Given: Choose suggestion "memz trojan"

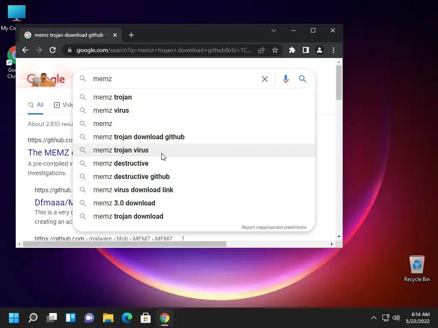Looking at the screenshot, I should pos(194,97).
